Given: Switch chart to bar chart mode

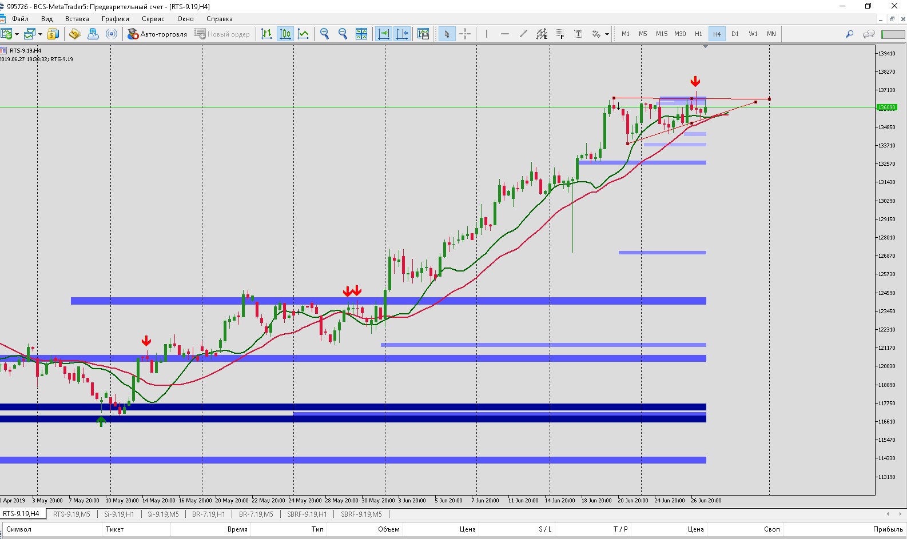Looking at the screenshot, I should click(266, 34).
